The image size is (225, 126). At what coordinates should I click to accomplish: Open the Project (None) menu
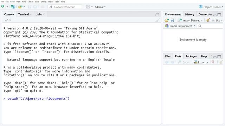click(211, 7)
